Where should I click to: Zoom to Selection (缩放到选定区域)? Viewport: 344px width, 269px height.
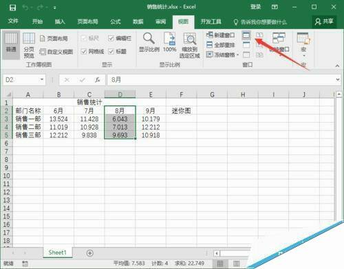click(x=190, y=45)
